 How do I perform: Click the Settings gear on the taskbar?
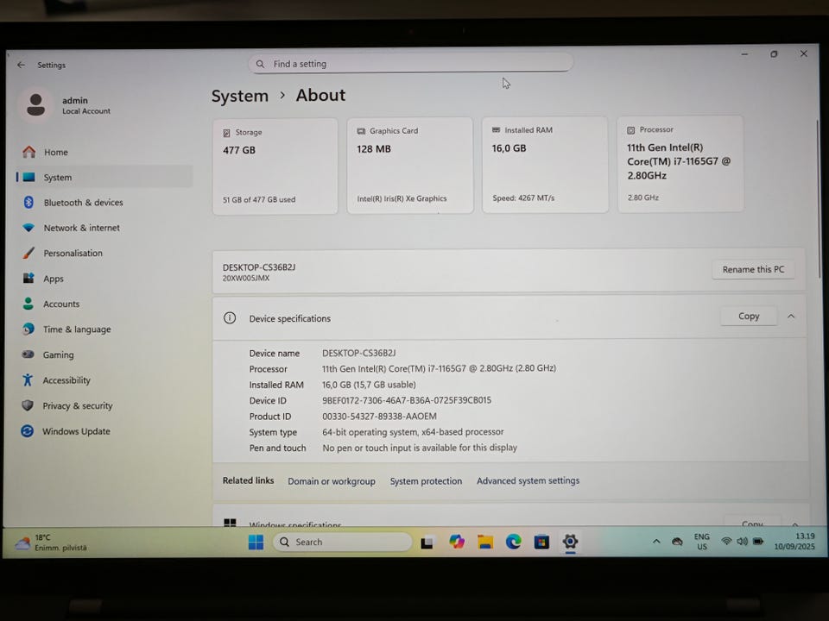(570, 542)
